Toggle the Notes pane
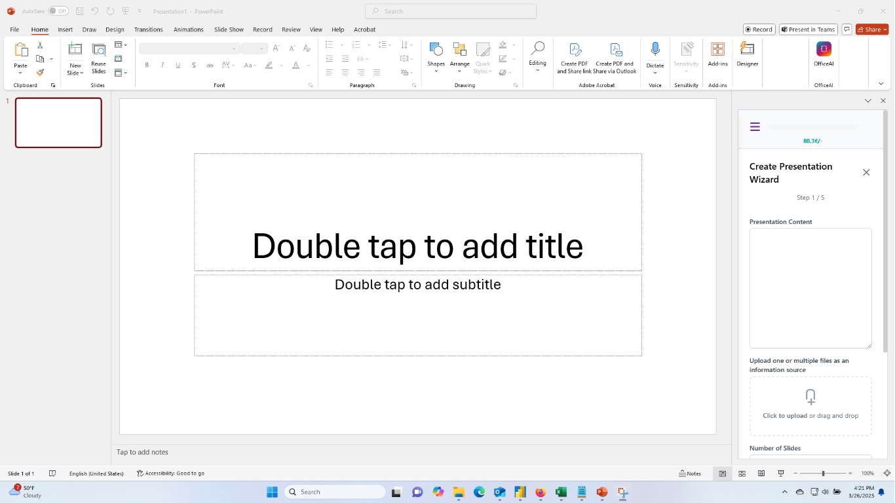 click(x=690, y=474)
